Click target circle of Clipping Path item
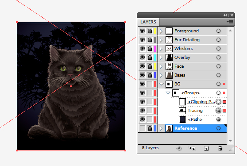 [x=218, y=102]
